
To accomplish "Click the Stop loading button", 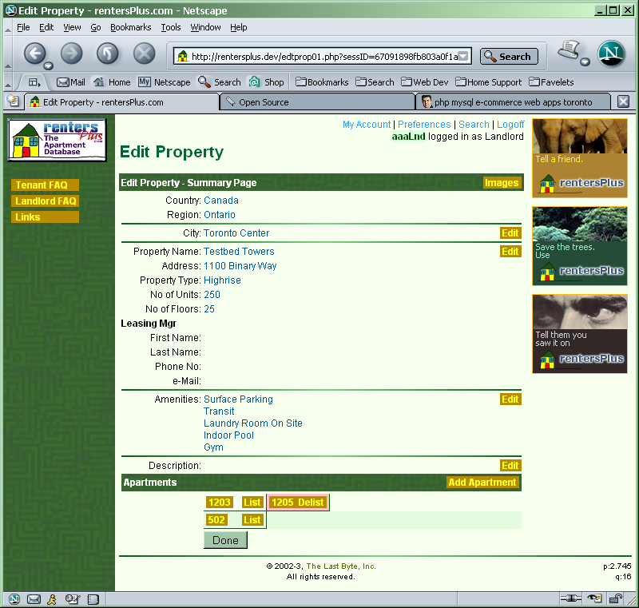I will [144, 54].
